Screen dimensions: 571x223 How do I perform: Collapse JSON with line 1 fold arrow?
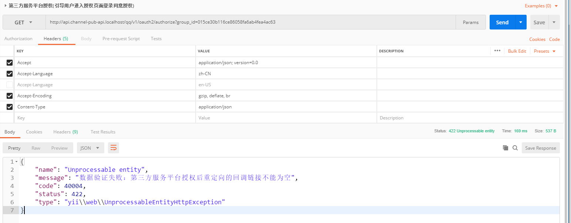(x=16, y=162)
